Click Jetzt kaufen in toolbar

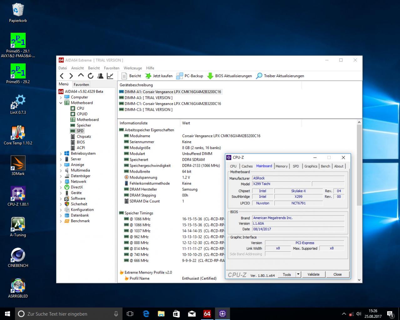(x=159, y=76)
